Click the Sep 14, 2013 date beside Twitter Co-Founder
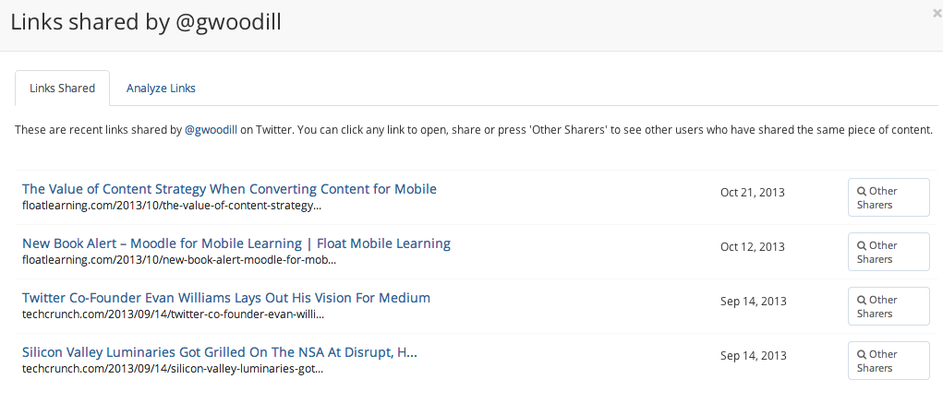Viewport: 943px width, 403px height. (752, 302)
